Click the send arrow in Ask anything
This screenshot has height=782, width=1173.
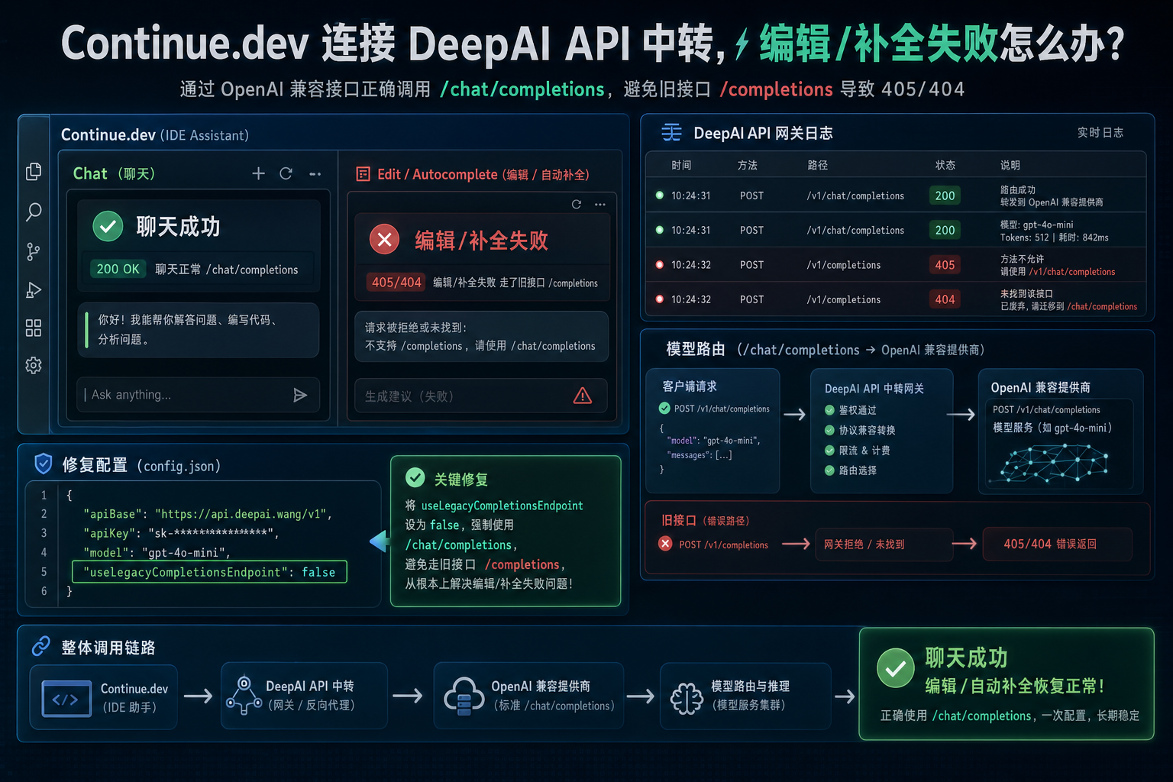(x=300, y=395)
